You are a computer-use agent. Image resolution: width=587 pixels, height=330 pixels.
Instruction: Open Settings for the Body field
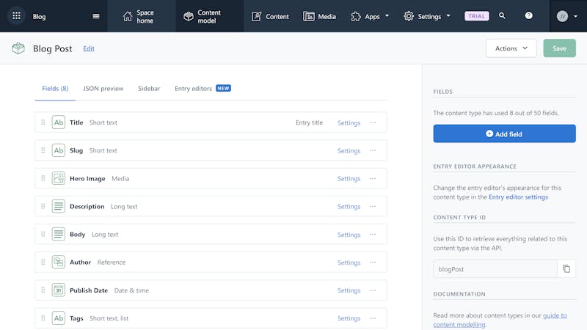click(x=349, y=235)
